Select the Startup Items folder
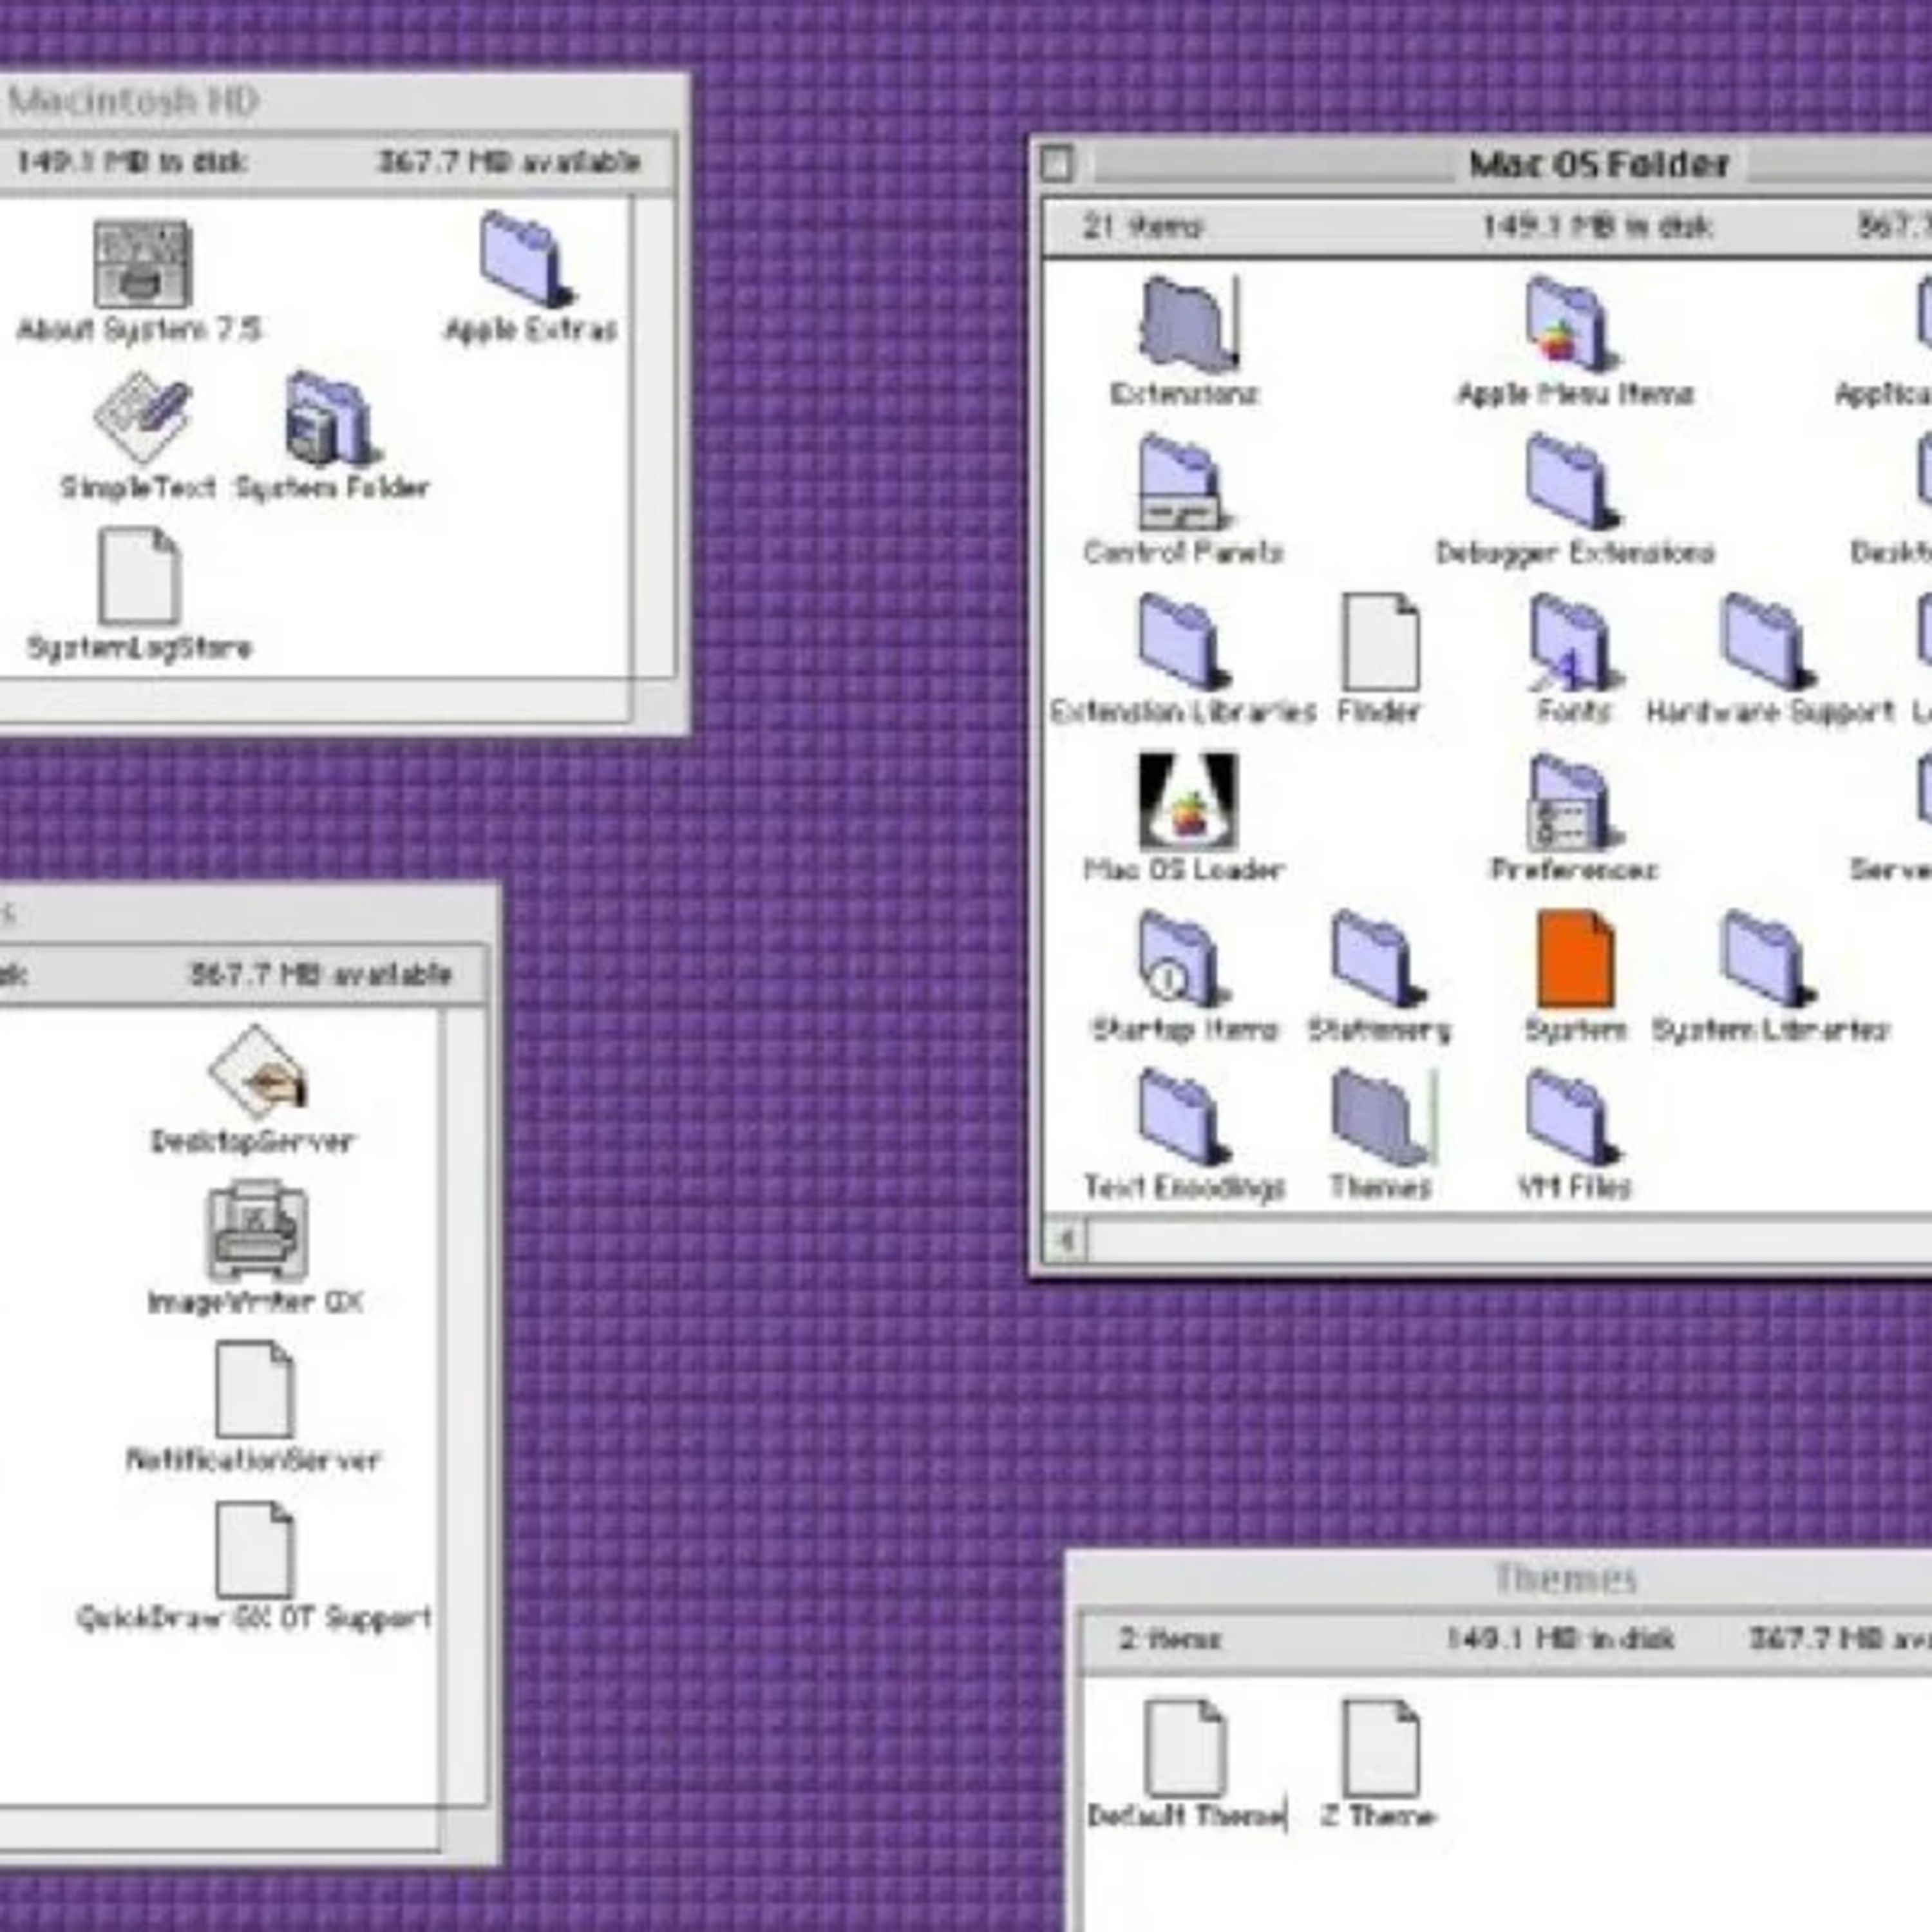This screenshot has height=1932, width=1932. tap(1184, 959)
